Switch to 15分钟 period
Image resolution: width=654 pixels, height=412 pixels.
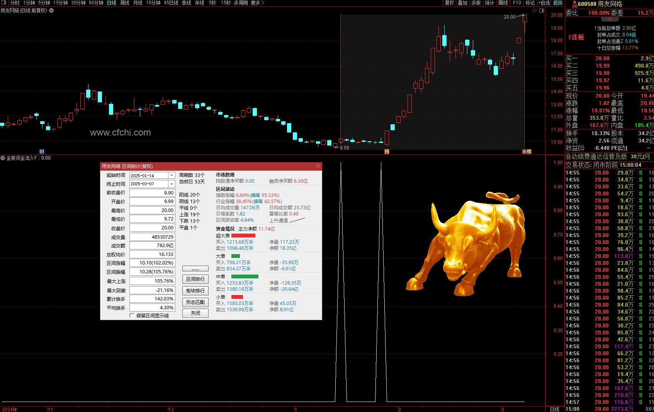(x=61, y=3)
